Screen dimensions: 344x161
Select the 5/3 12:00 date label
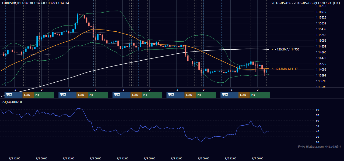68,158
